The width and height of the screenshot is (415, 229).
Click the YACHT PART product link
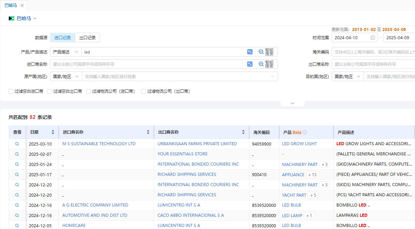(x=294, y=195)
